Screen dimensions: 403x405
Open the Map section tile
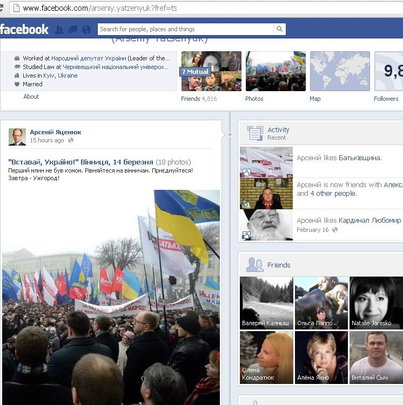coord(340,71)
